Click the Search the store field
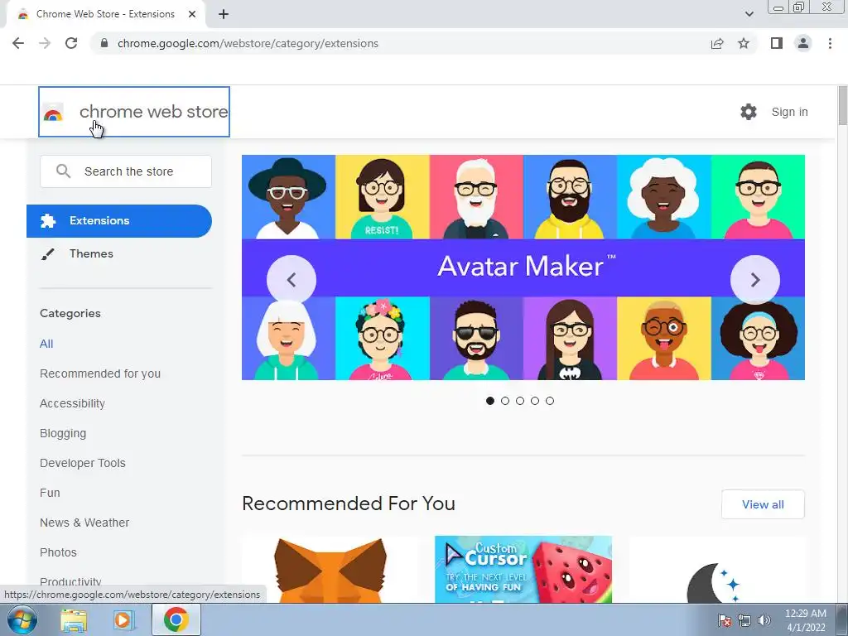Screen dimensions: 848x636 pyautogui.click(x=126, y=171)
